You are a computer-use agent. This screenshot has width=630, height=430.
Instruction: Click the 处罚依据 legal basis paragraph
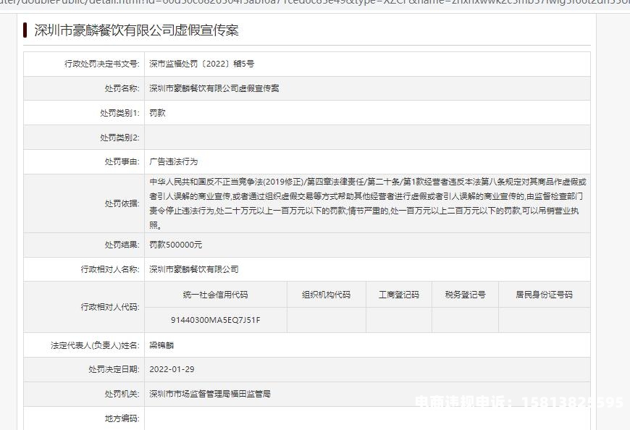tap(366, 203)
